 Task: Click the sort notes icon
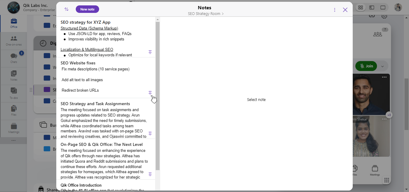(66, 9)
